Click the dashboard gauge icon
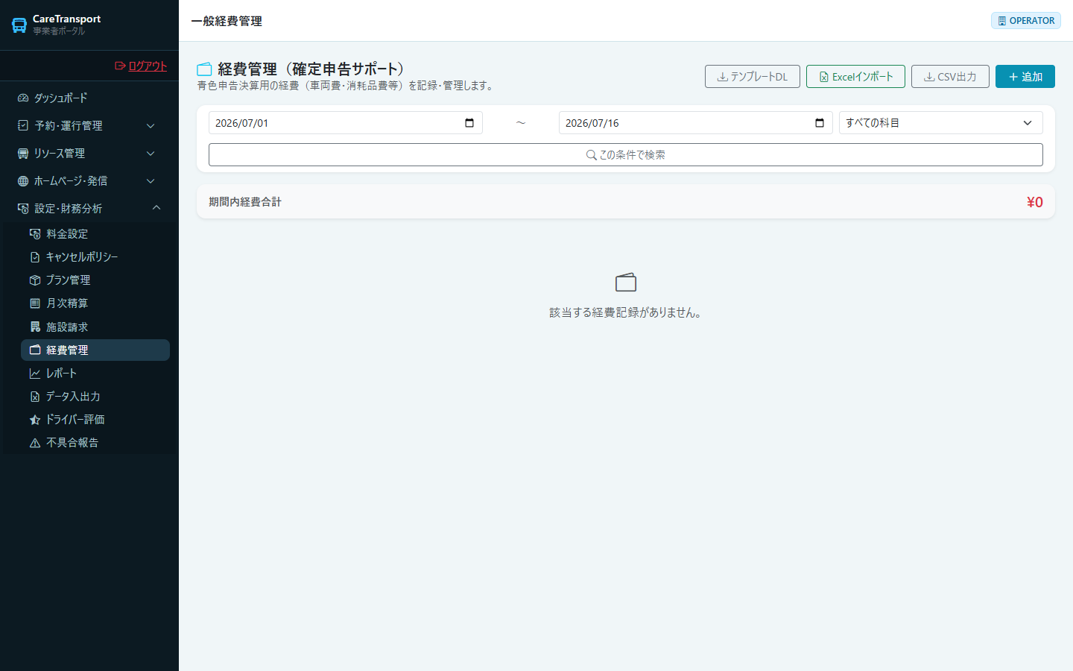This screenshot has height=671, width=1073. (23, 98)
